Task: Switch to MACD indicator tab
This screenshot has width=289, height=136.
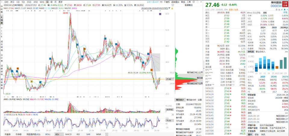Action: point(68,134)
